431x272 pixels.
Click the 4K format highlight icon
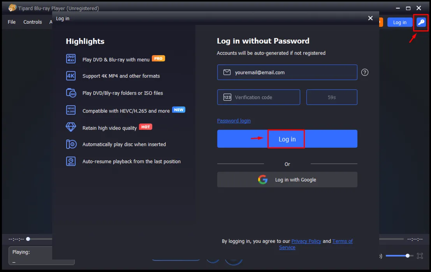[x=71, y=76]
